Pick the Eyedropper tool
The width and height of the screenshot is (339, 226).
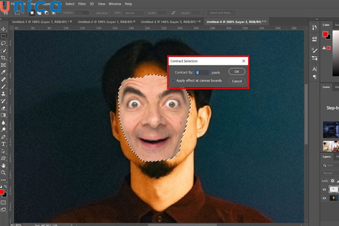3,73
